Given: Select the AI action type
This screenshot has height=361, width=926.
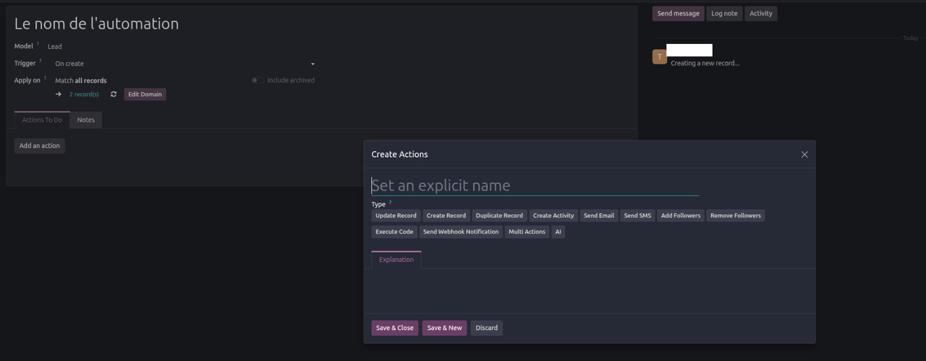Looking at the screenshot, I should [558, 232].
